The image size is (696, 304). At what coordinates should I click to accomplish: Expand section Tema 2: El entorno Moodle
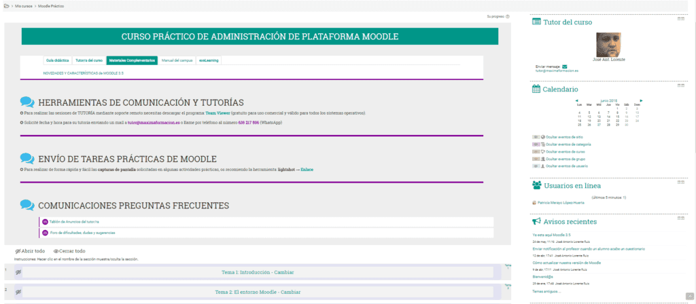coord(258,292)
